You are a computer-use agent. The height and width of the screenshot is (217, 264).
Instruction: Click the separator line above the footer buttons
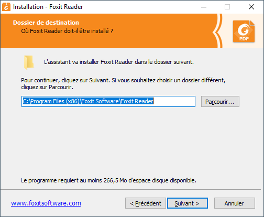[130, 189]
